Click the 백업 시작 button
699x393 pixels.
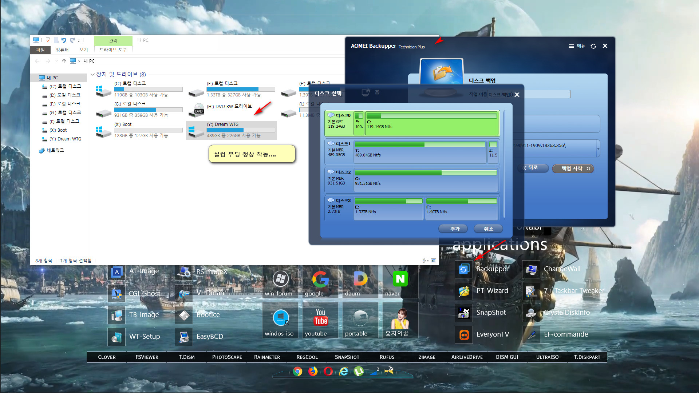coord(573,168)
